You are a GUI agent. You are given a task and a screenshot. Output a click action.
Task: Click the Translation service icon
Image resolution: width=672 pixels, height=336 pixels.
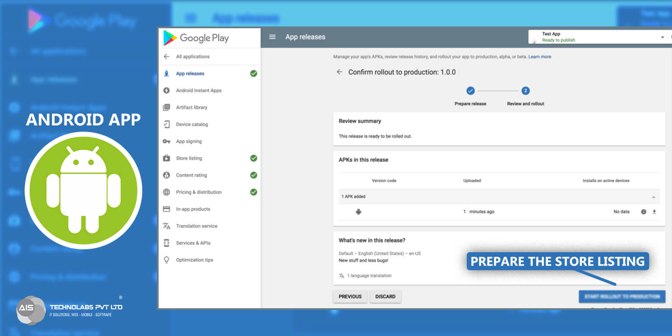167,226
